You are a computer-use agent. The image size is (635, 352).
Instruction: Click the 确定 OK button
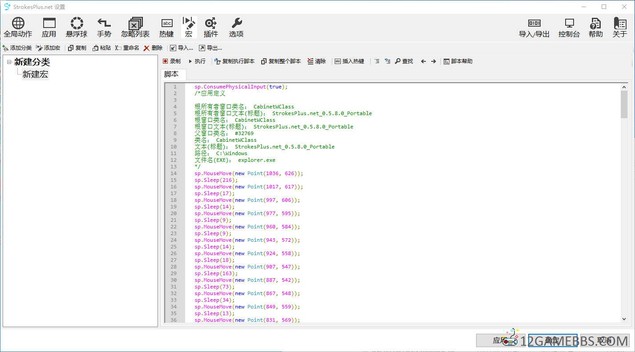[x=553, y=340]
